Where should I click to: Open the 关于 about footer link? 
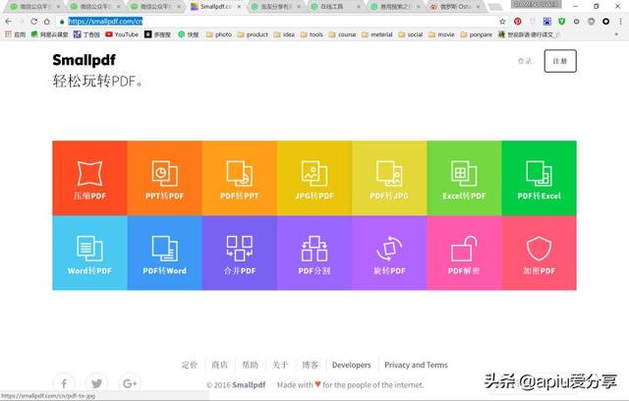[280, 365]
